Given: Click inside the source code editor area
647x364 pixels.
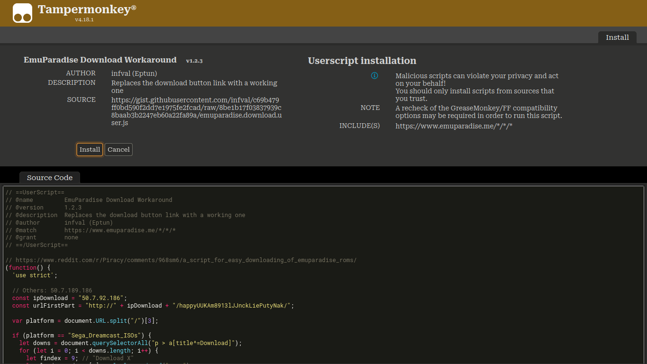Looking at the screenshot, I should click(323, 275).
